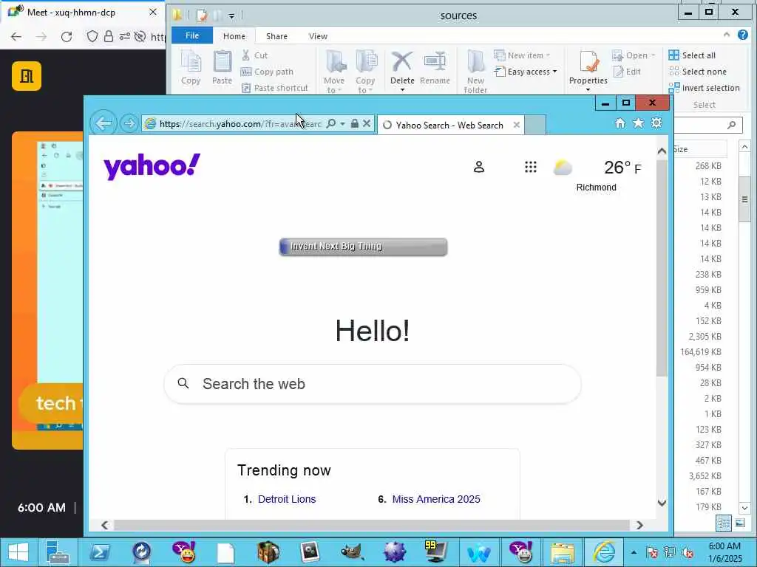Image resolution: width=757 pixels, height=567 pixels.
Task: Collapse the Explorer ribbon chevron
Action: pyautogui.click(x=727, y=35)
